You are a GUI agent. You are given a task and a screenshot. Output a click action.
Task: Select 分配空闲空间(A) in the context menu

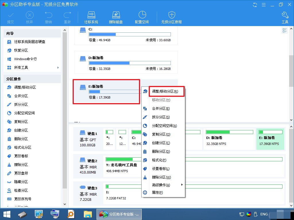pos(163,126)
